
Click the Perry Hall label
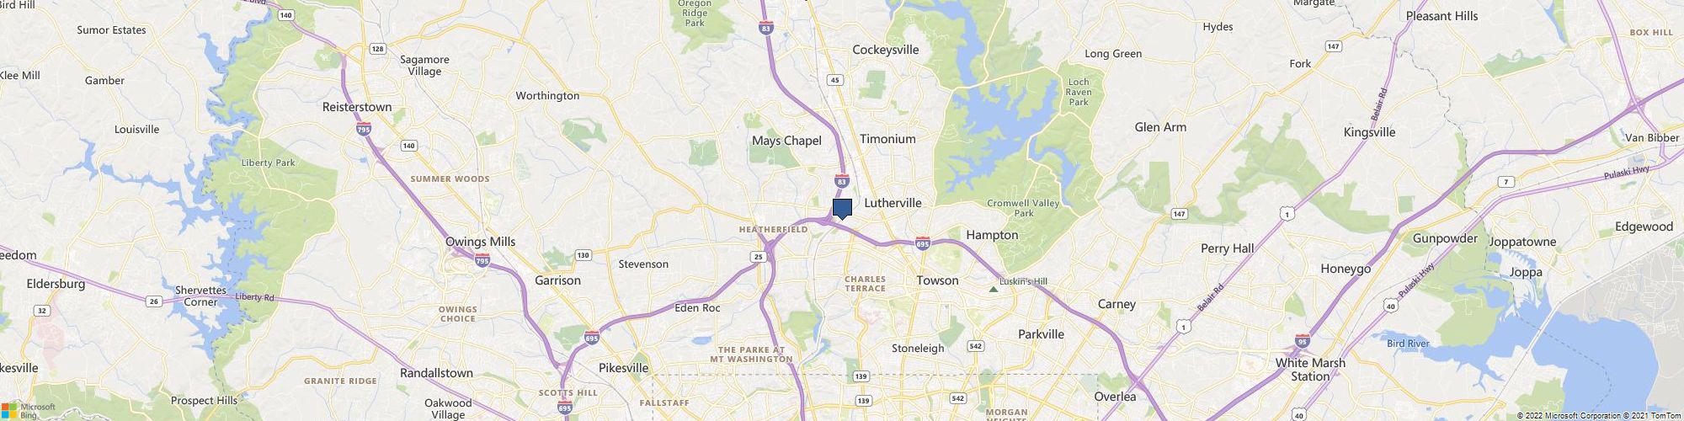pos(1227,248)
